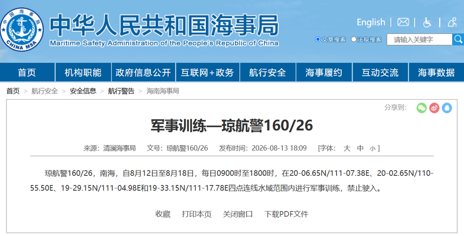Open the 航行安全 navigation tab
Viewport: 464px width, 236px height.
(x=267, y=72)
